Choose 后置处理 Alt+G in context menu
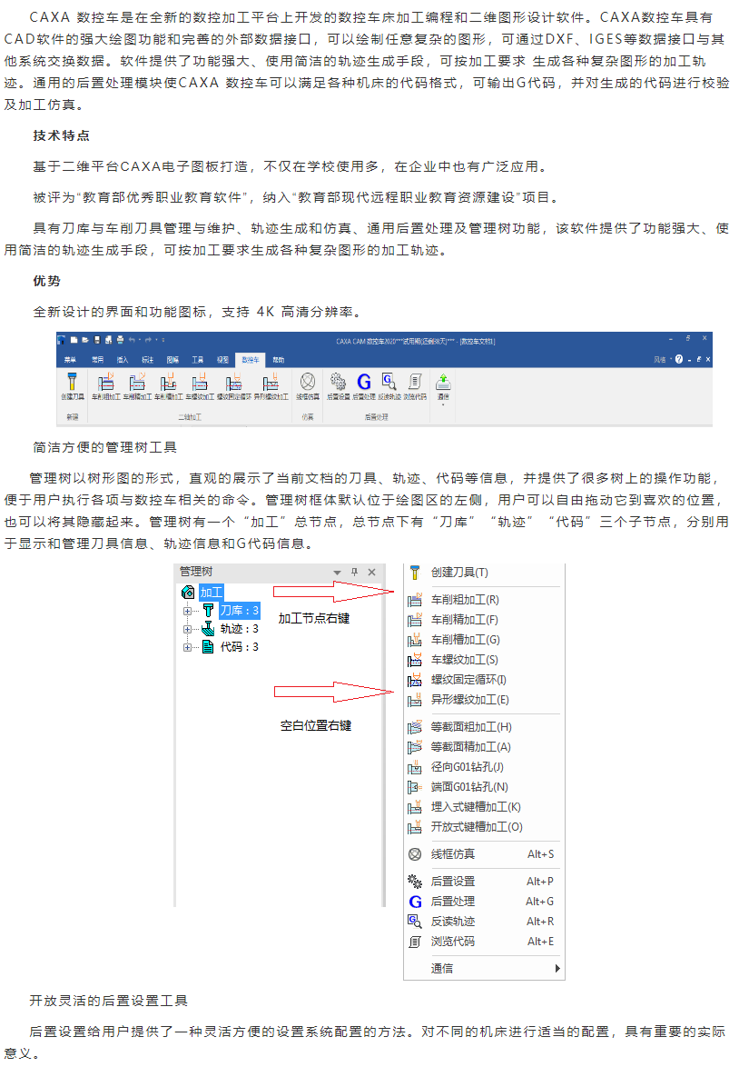This screenshot has height=1067, width=739. click(484, 902)
